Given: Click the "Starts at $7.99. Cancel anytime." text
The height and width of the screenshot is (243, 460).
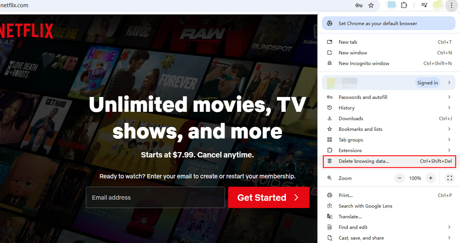Looking at the screenshot, I should [197, 155].
